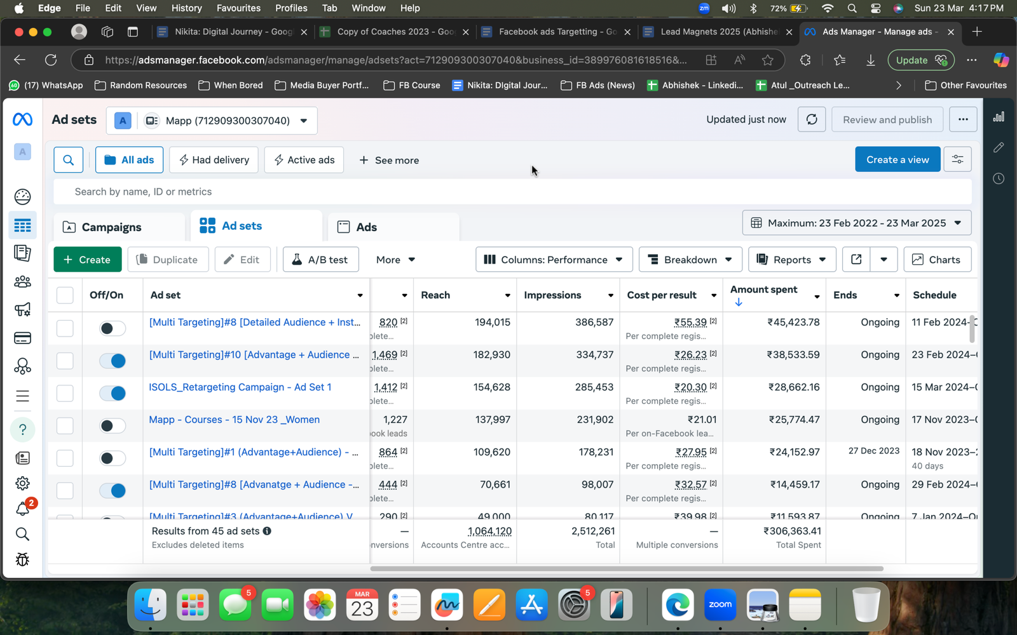This screenshot has height=635, width=1017.
Task: Tick checkbox for Mapp - Courses row
Action: coord(65,425)
